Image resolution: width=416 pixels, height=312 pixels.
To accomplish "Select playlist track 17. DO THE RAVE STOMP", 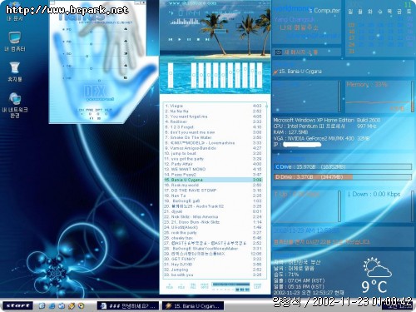I will [213, 191].
